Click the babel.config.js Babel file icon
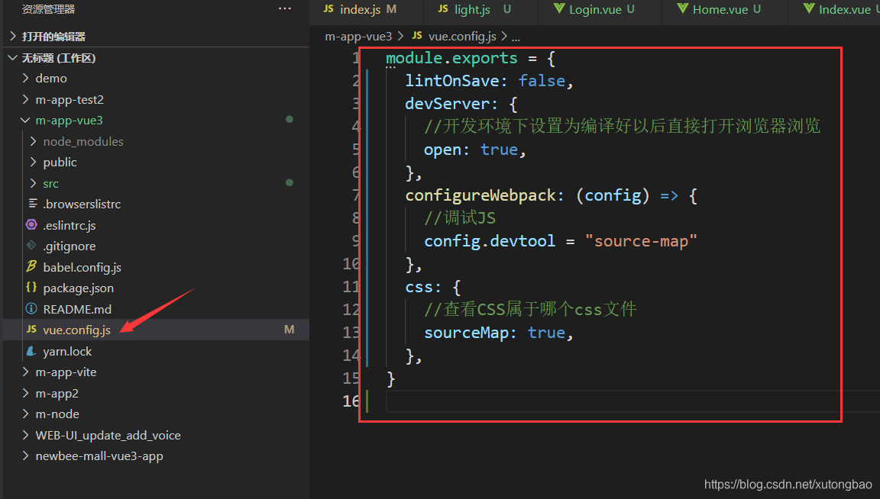This screenshot has width=880, height=499. click(31, 267)
